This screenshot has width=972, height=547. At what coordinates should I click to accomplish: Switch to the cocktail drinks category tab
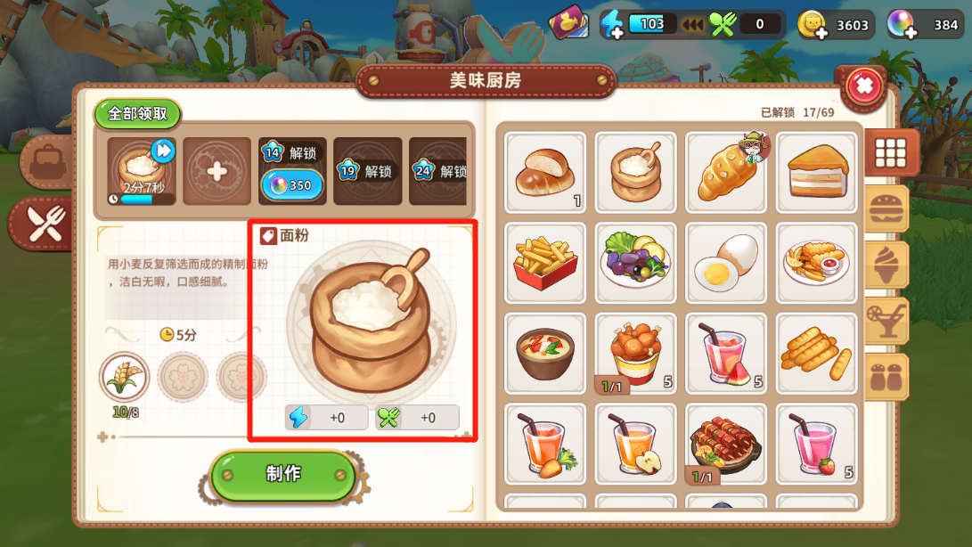click(x=886, y=321)
